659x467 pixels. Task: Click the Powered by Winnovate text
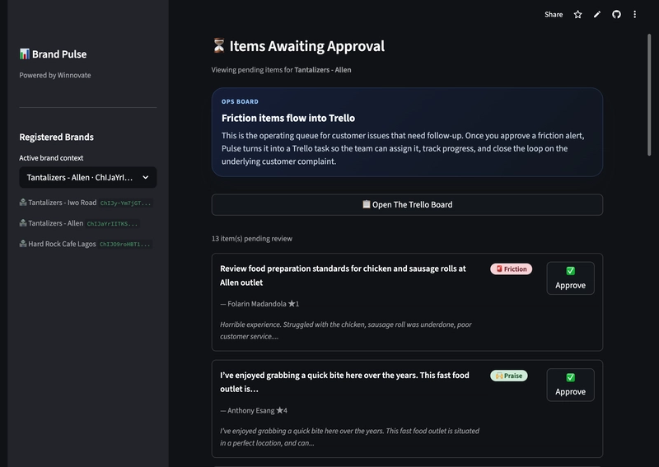(x=55, y=75)
